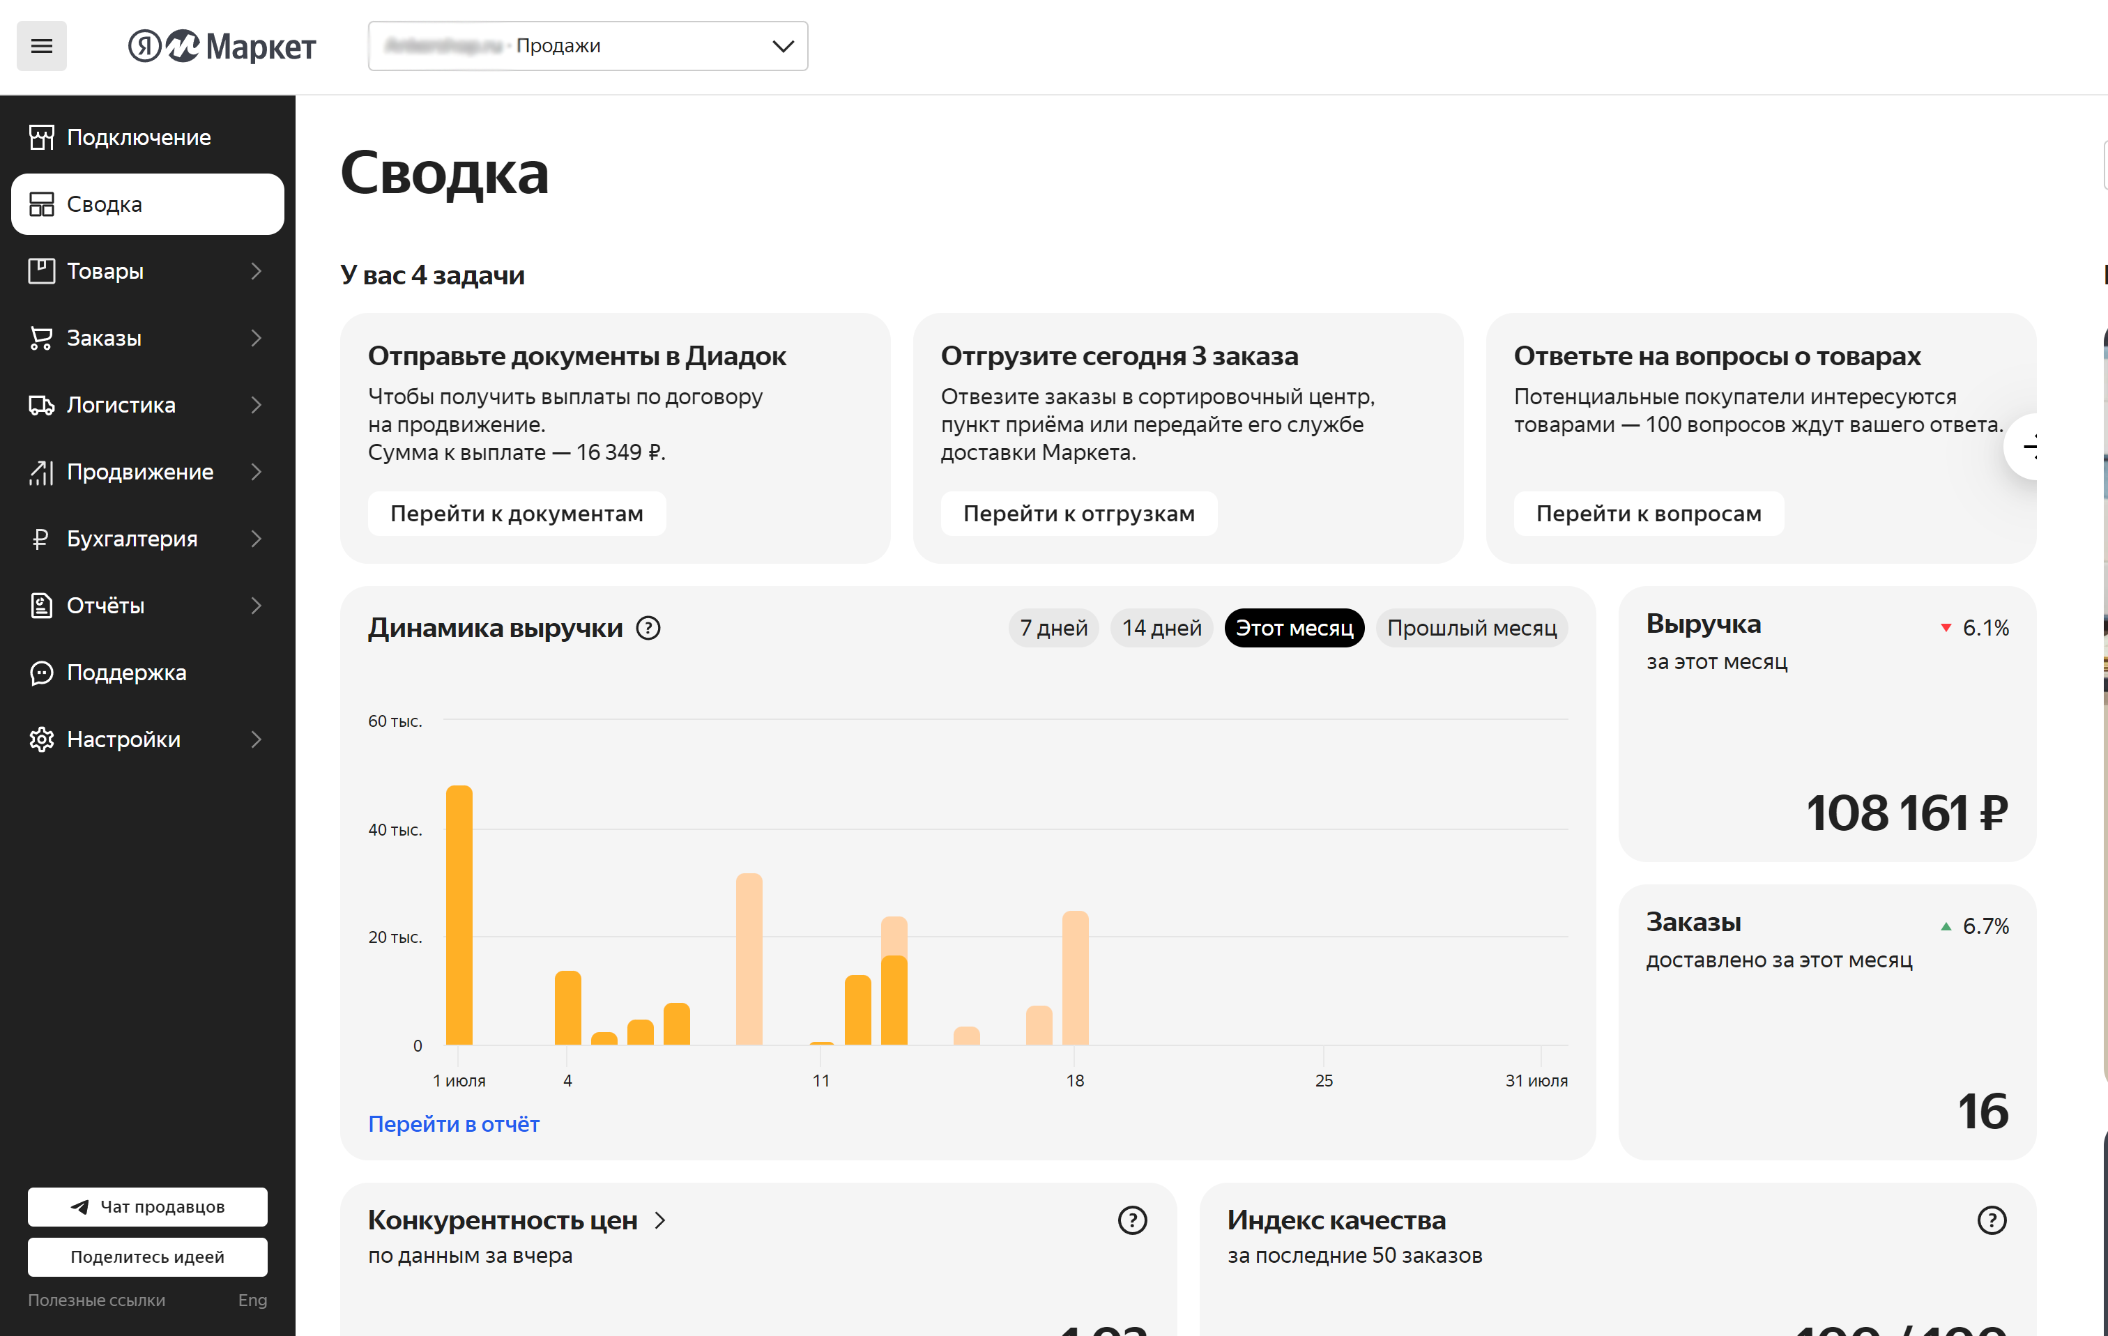Open the Конкурентность цен heading link
This screenshot has width=2108, height=1336.
click(503, 1220)
